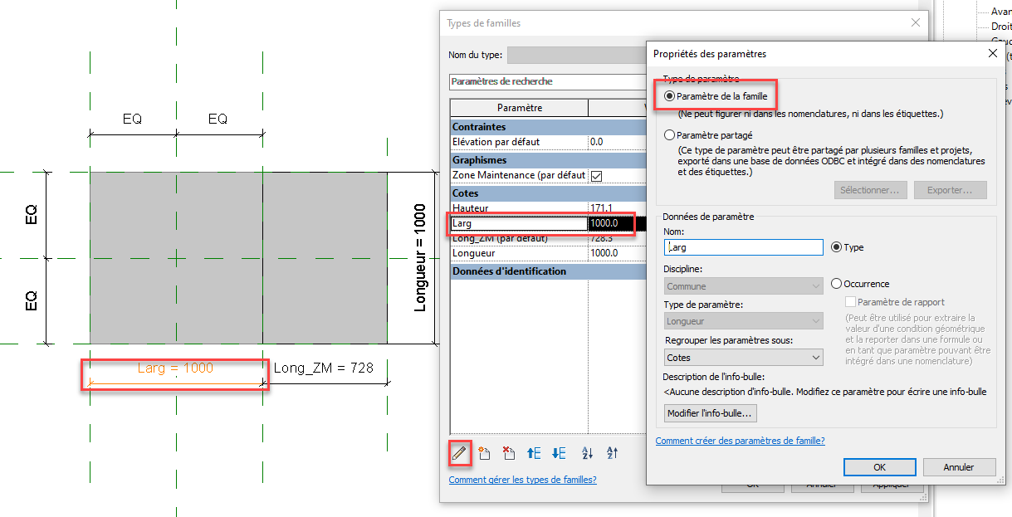Open the Regrouper les paramètres sous dropdown
This screenshot has width=1012, height=517.
click(x=744, y=358)
